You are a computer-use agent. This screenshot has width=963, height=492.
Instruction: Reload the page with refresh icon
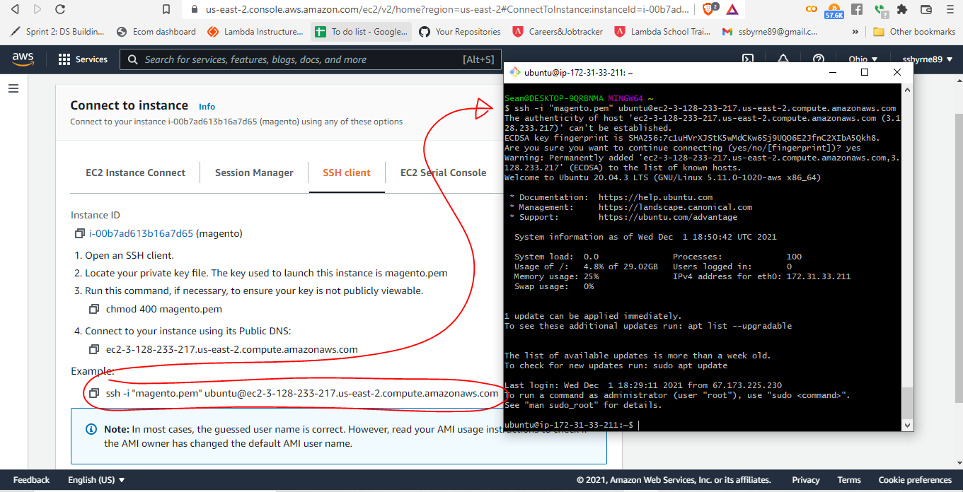[x=60, y=9]
